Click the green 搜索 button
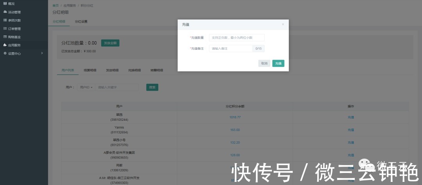 152,87
